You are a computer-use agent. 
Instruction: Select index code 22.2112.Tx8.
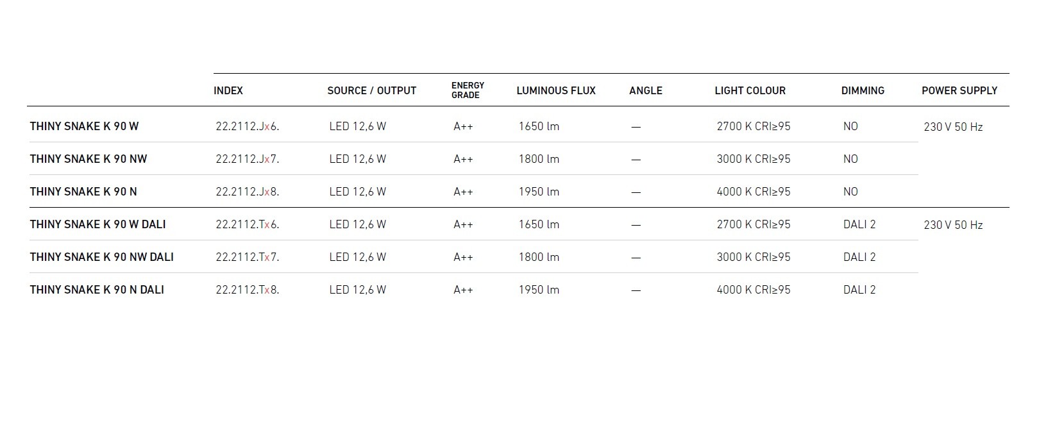click(x=247, y=290)
